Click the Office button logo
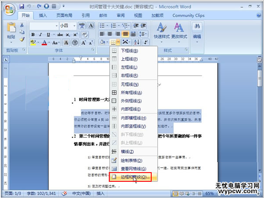The image size is (264, 198). point(9,9)
